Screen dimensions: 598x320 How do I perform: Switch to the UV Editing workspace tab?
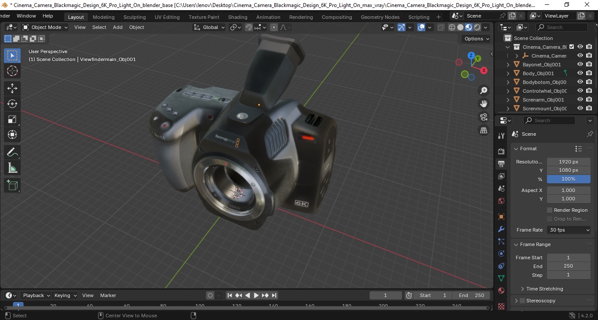[x=167, y=17]
